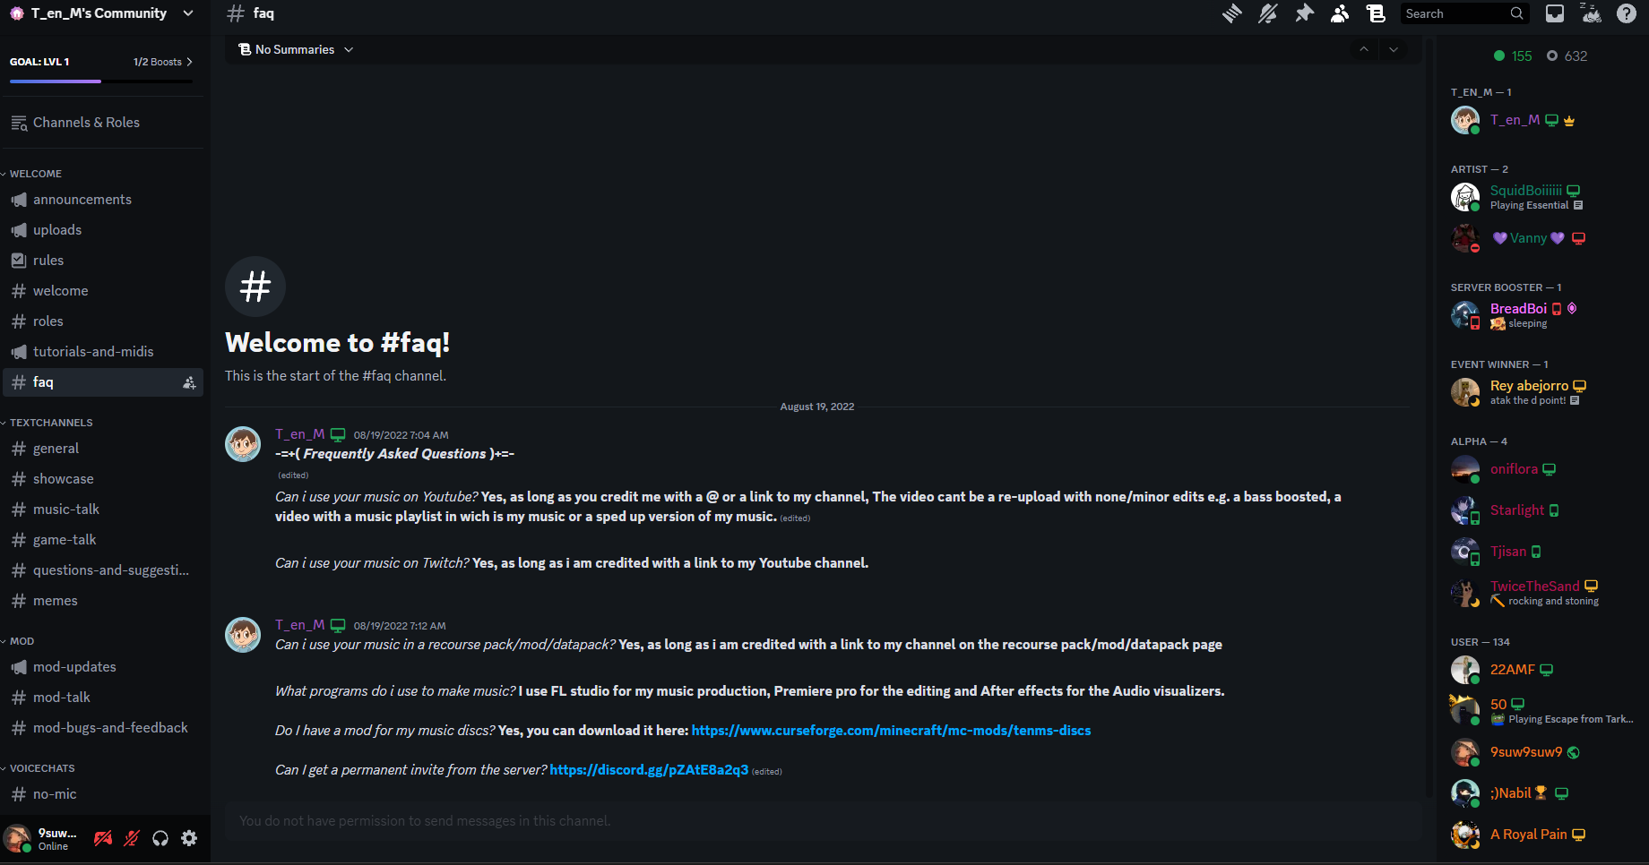Open T_en_M's Community server dropdown
Screen dimensions: 1649x865
pos(105,13)
